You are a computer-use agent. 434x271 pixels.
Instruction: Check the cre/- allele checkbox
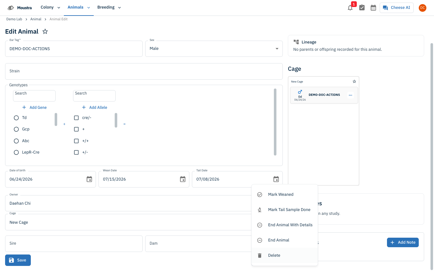[x=76, y=118]
